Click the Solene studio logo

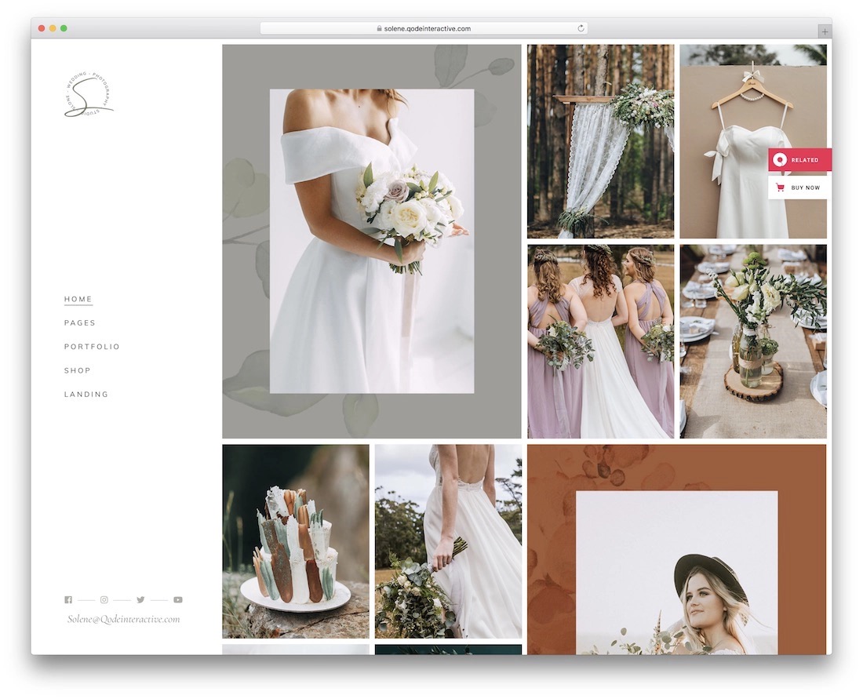[x=89, y=94]
